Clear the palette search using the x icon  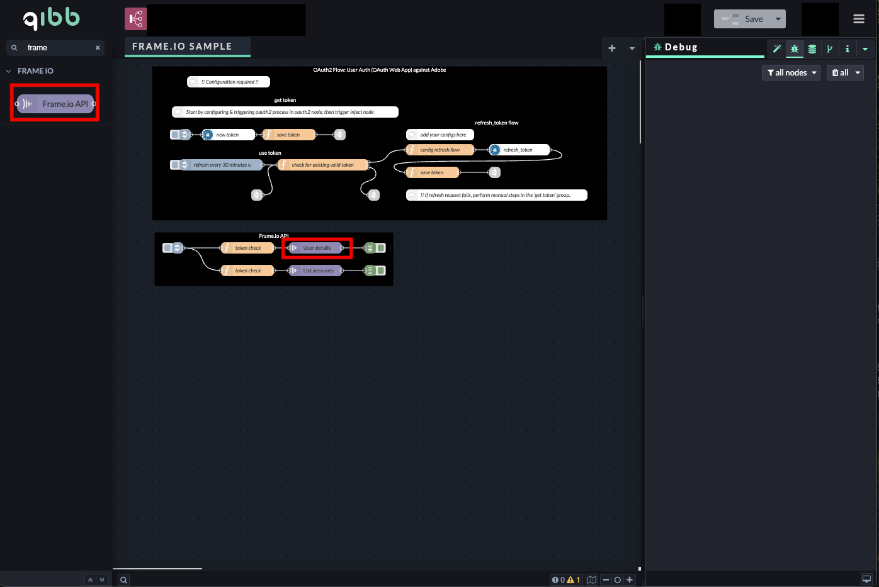click(98, 47)
